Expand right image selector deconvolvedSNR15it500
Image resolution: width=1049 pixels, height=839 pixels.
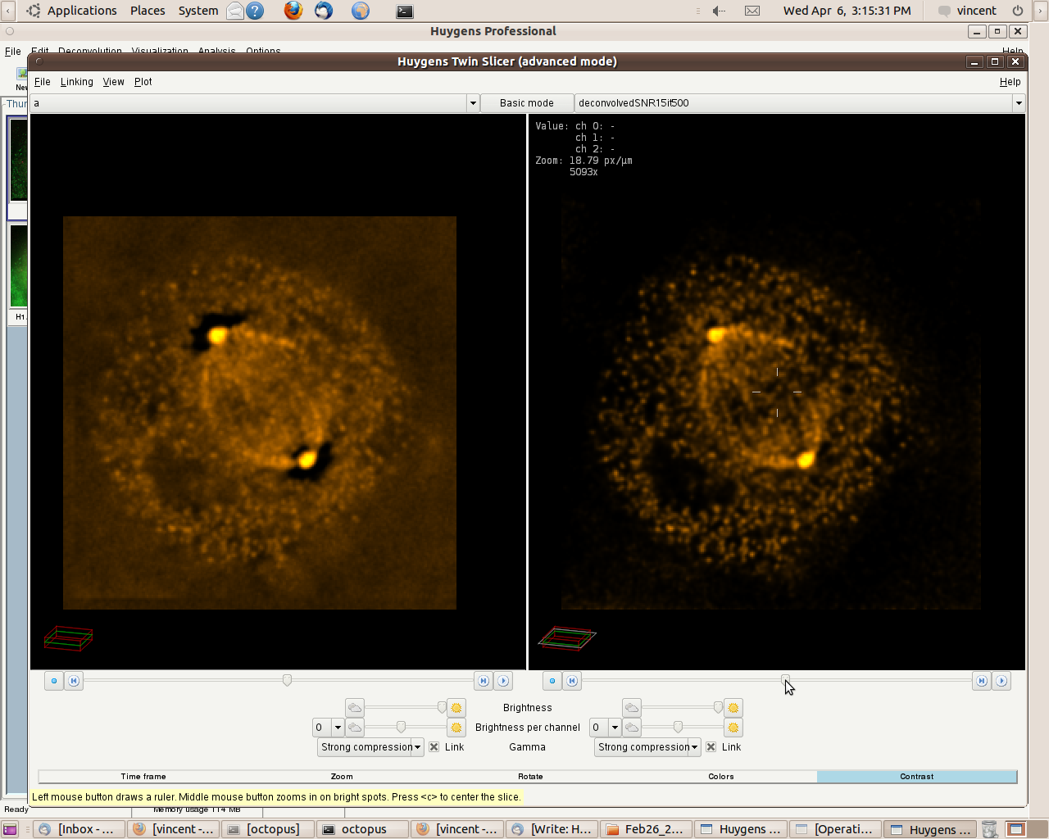click(x=1018, y=103)
